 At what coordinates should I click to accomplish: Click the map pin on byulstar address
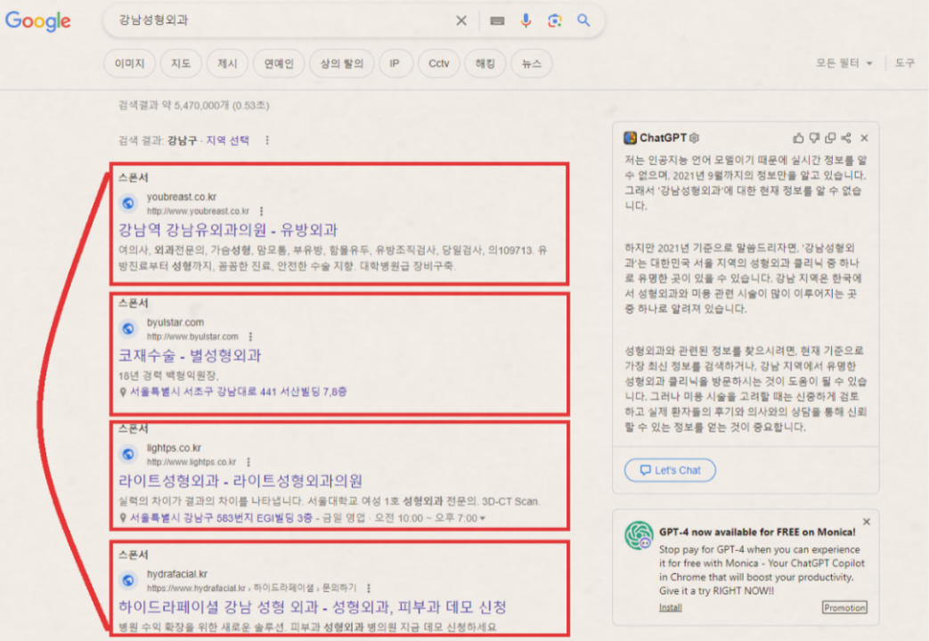coord(123,393)
